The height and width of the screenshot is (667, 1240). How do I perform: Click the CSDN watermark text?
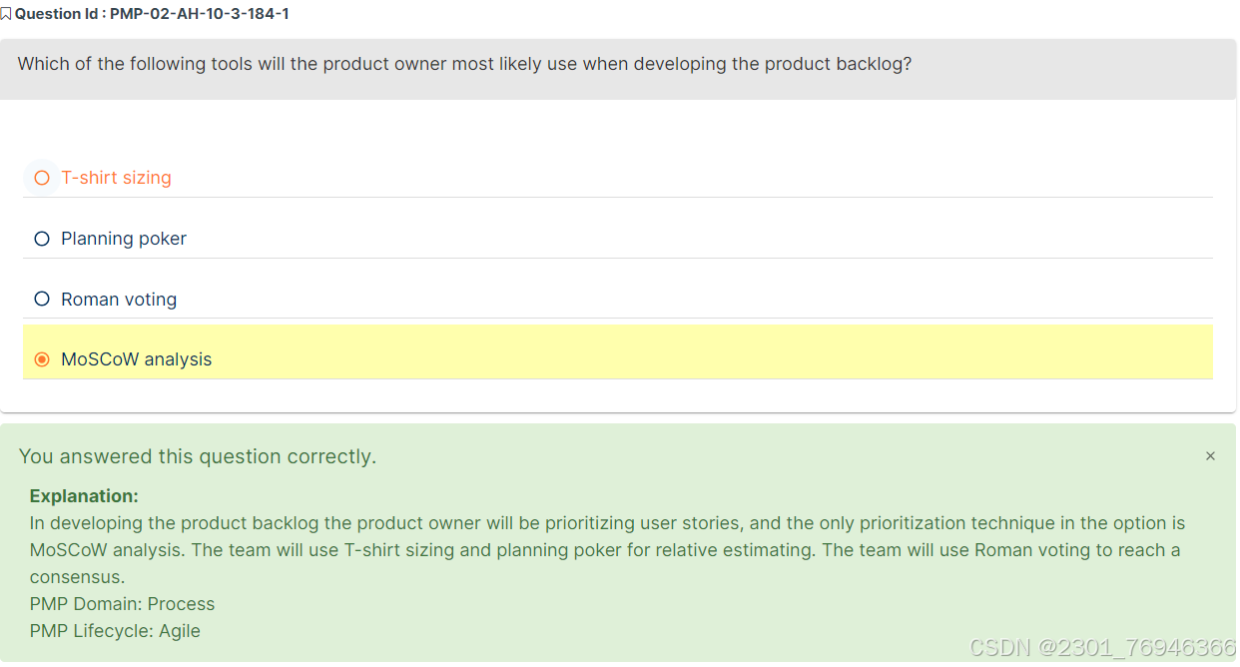tap(1103, 648)
